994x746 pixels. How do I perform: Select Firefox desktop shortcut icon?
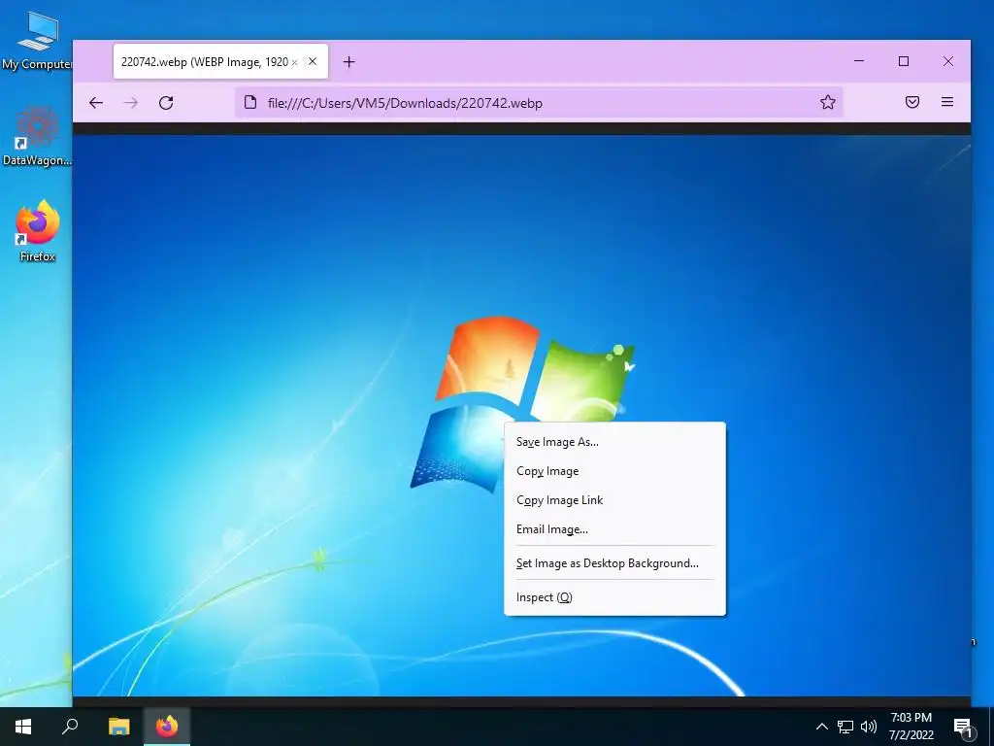[x=38, y=231]
